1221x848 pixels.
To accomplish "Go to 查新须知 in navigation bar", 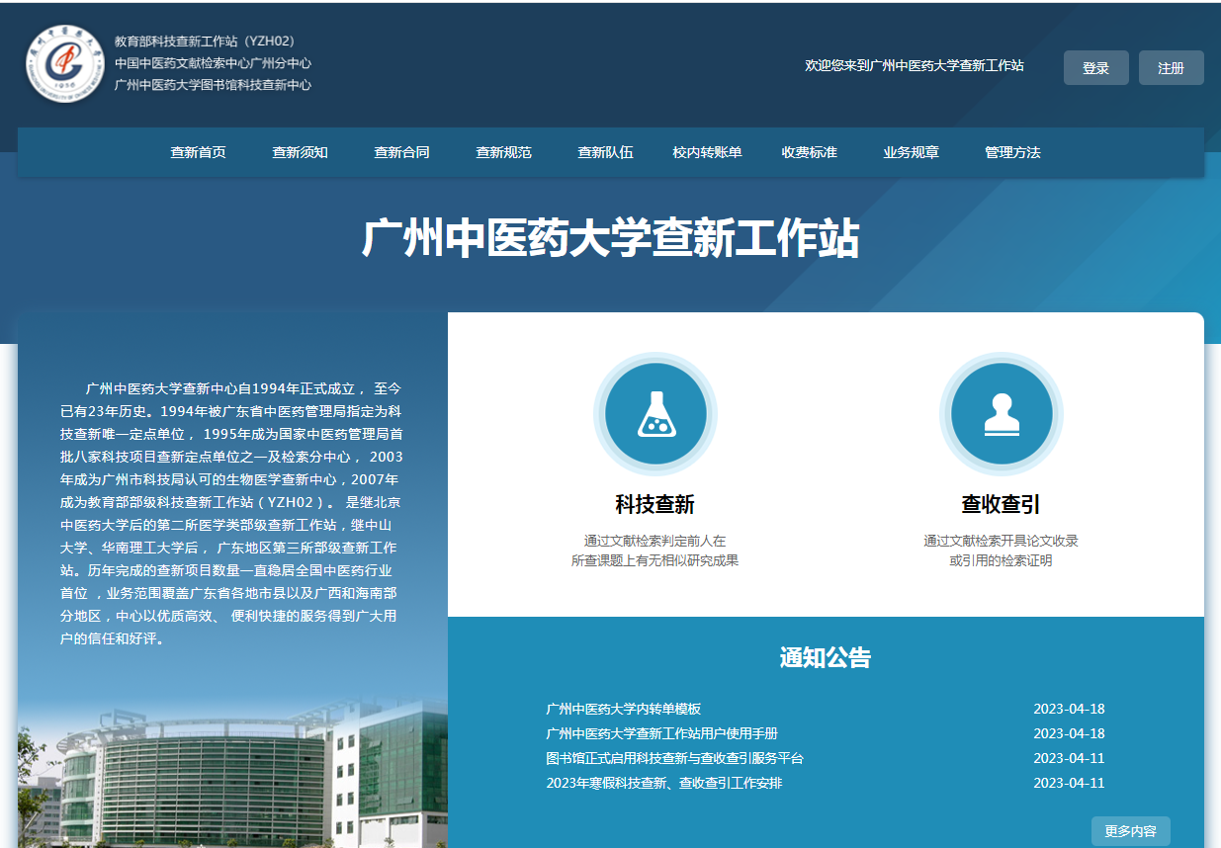I will (301, 152).
